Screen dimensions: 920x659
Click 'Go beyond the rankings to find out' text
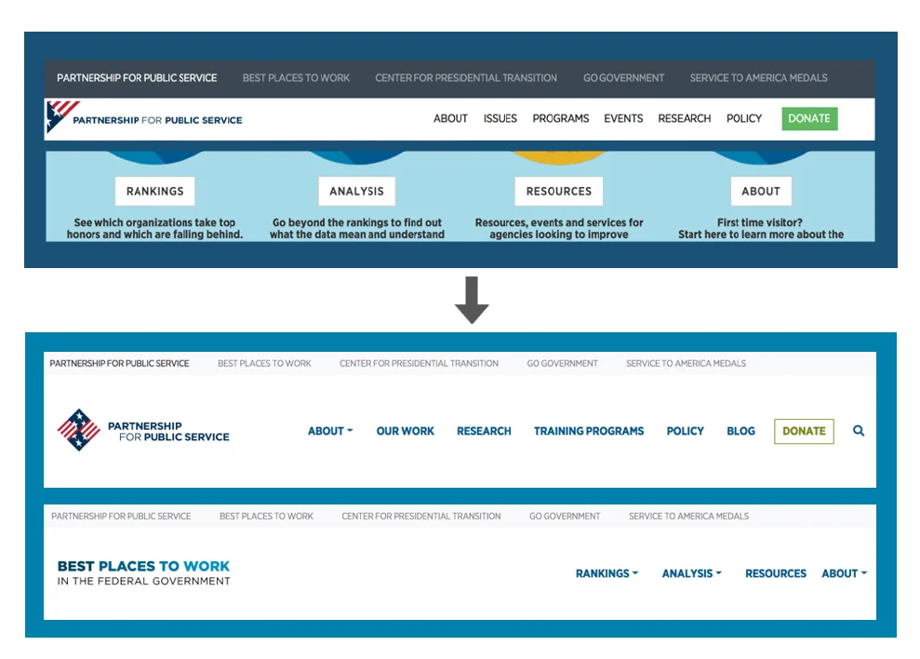coord(356,222)
